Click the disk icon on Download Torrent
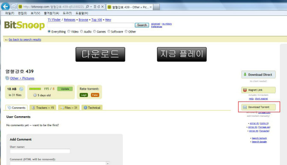The width and height of the screenshot is (287, 165). pyautogui.click(x=245, y=107)
